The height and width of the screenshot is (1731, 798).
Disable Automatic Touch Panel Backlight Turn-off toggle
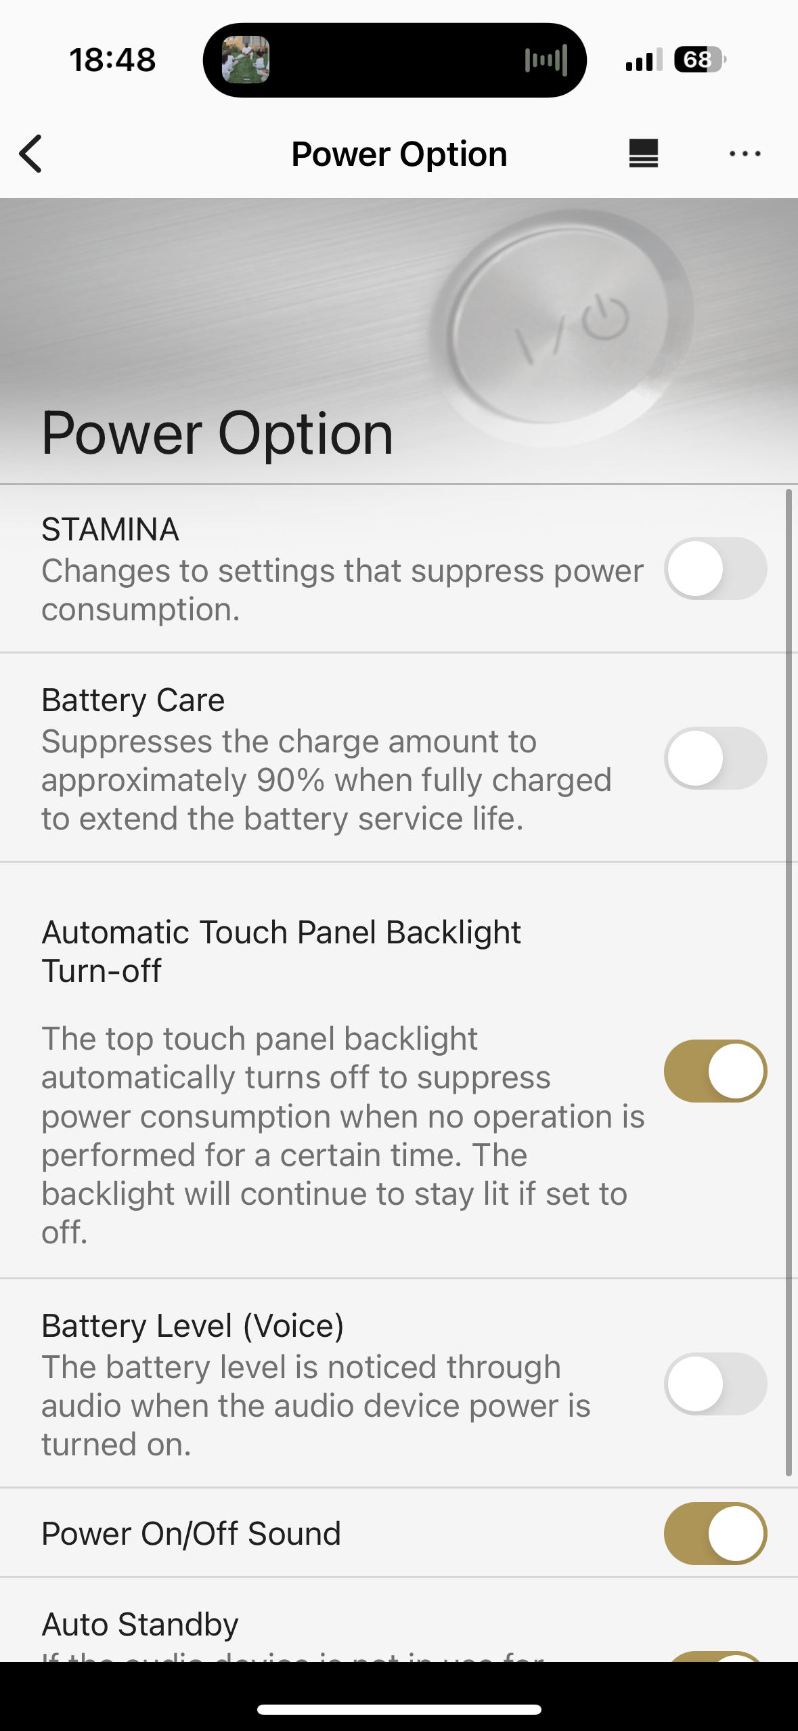[x=715, y=1071]
